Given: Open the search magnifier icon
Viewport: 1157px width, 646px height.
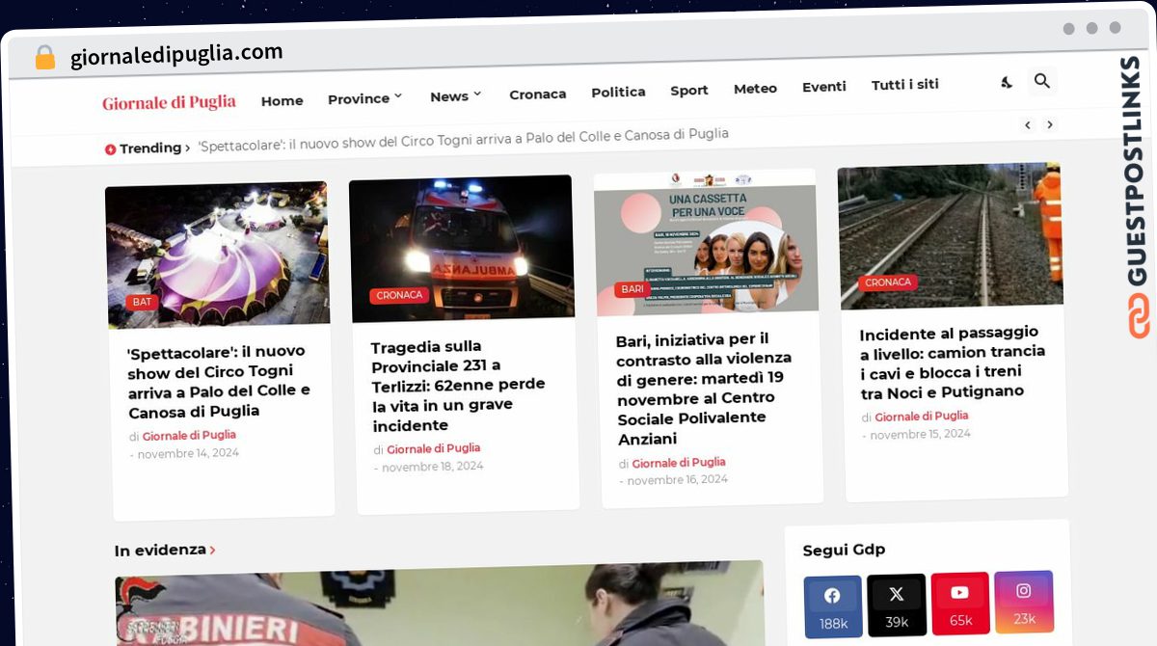Looking at the screenshot, I should click(1042, 81).
